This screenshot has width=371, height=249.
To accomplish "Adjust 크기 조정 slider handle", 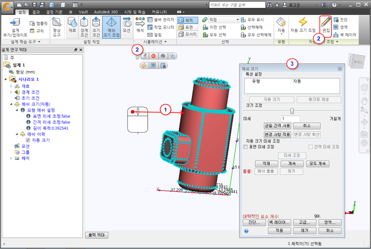I will click(x=292, y=111).
